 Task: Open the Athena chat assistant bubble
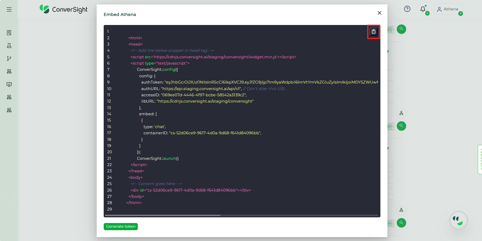pyautogui.click(x=458, y=220)
